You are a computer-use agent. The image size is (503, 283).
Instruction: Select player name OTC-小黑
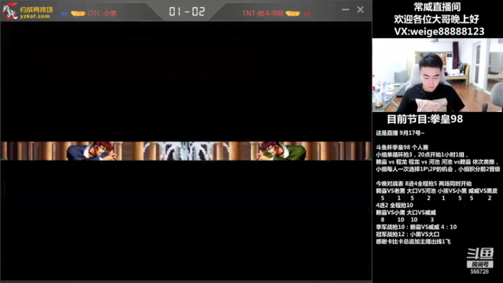102,13
